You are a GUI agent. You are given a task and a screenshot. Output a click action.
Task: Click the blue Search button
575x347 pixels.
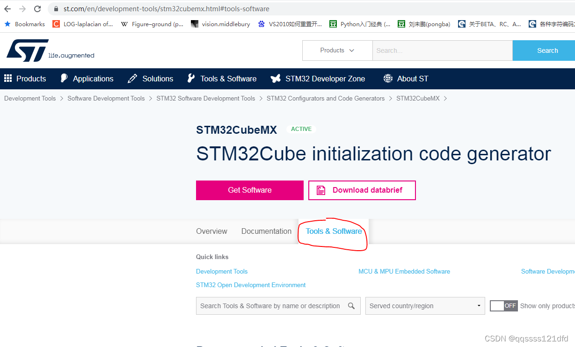coord(544,51)
